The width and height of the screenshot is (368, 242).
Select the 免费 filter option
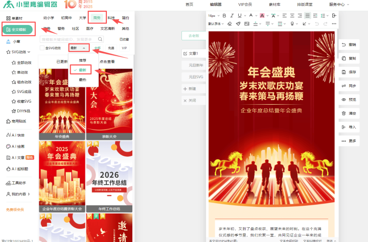coord(111,48)
